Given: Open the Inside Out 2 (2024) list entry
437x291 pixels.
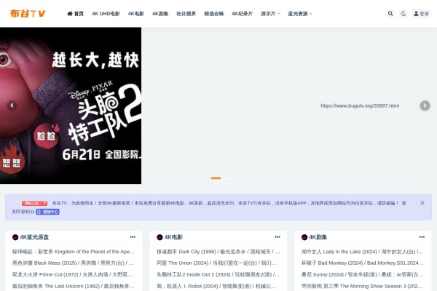Looking at the screenshot, I should (218, 274).
